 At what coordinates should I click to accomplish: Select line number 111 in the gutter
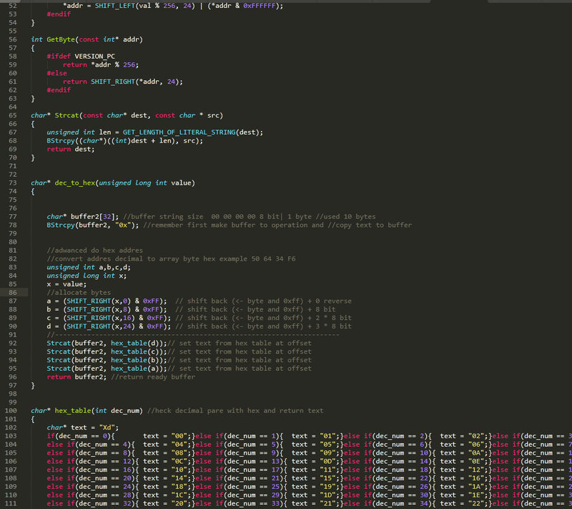11,503
